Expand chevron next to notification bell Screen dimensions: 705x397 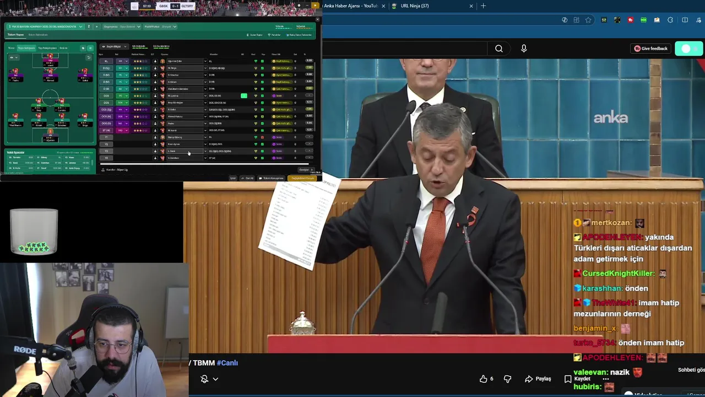pyautogui.click(x=215, y=379)
